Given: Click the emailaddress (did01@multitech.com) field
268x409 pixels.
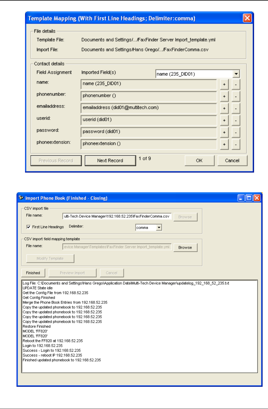Looking at the screenshot, I should [149, 108].
